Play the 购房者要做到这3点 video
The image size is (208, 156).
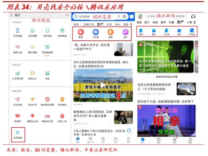103,85
